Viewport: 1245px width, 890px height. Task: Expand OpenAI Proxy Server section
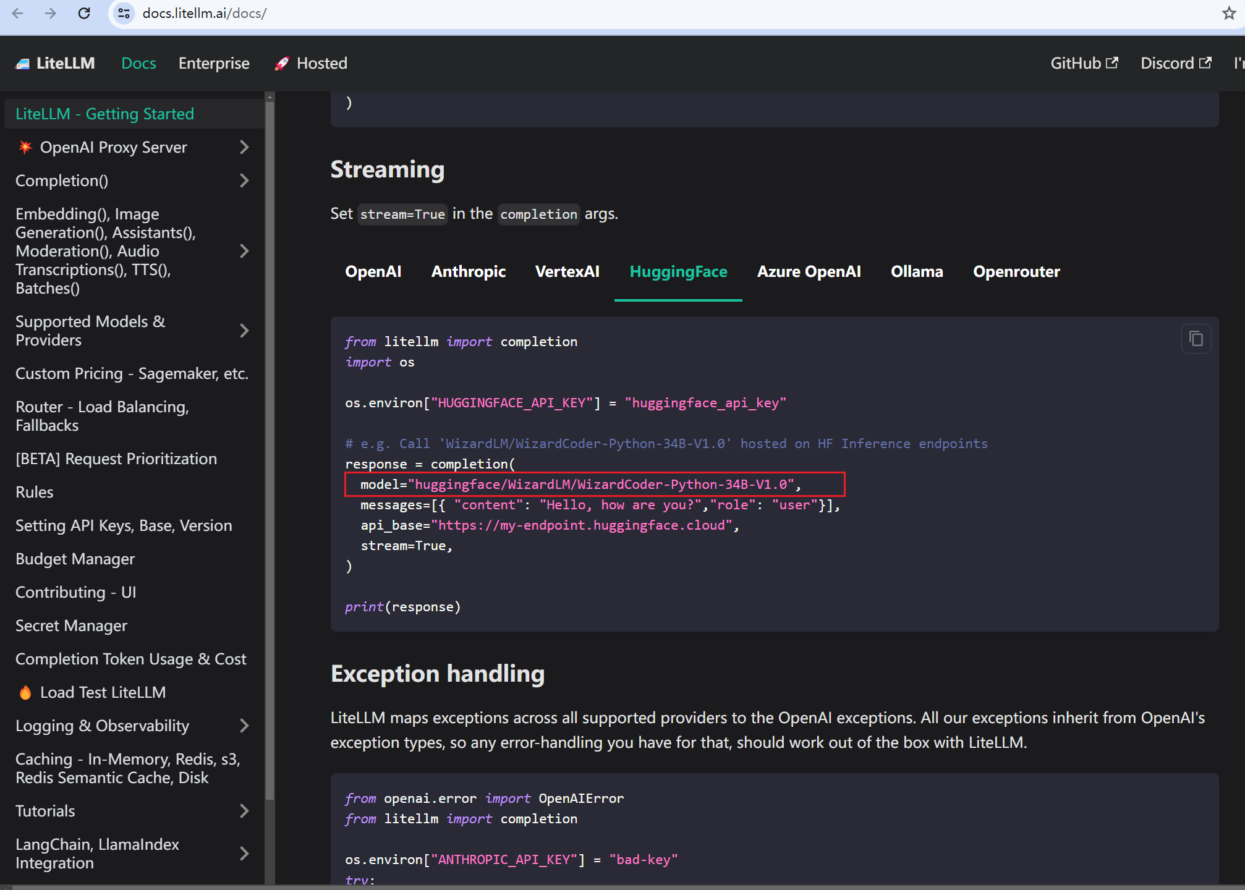click(x=244, y=147)
